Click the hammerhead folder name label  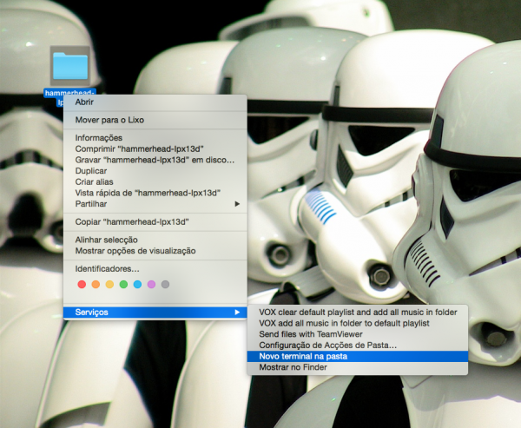click(69, 92)
